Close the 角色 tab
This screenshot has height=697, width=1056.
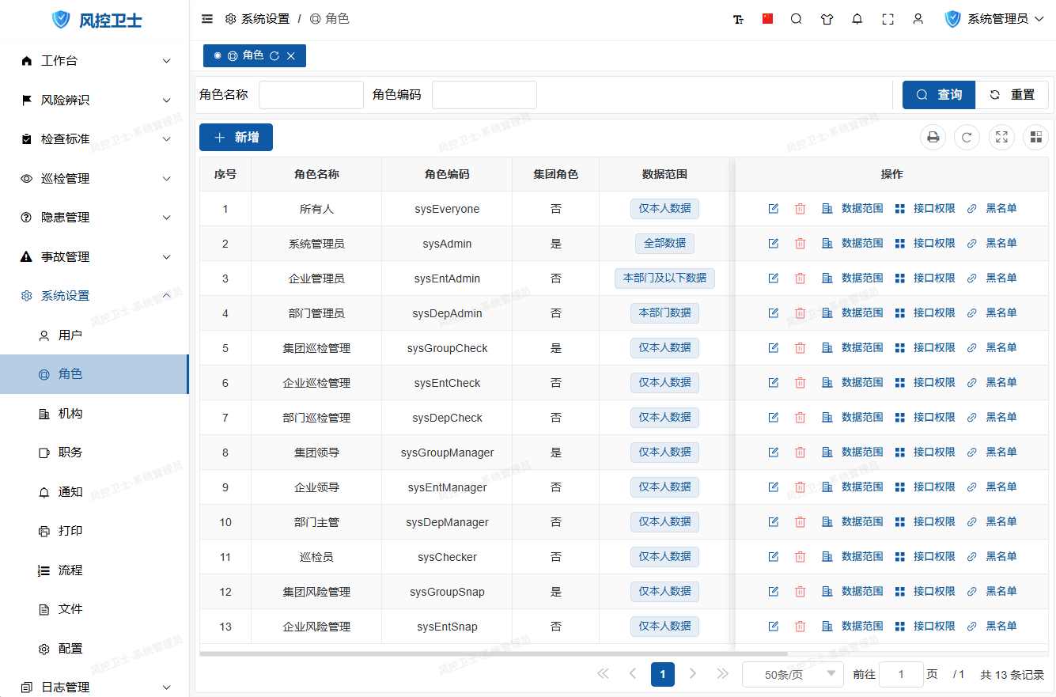(291, 56)
